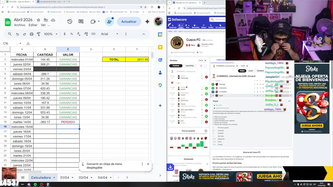The image size is (333, 187).
Task: Open the 04/04 sheet tab dropdown arrow
Action: tap(111, 178)
